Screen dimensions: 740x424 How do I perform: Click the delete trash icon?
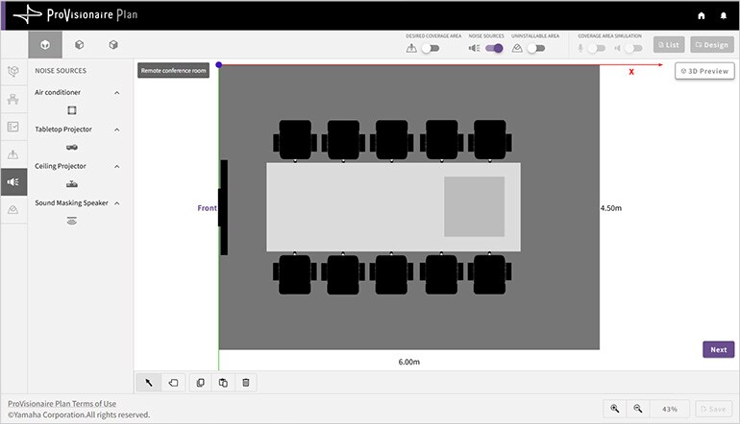pyautogui.click(x=246, y=383)
